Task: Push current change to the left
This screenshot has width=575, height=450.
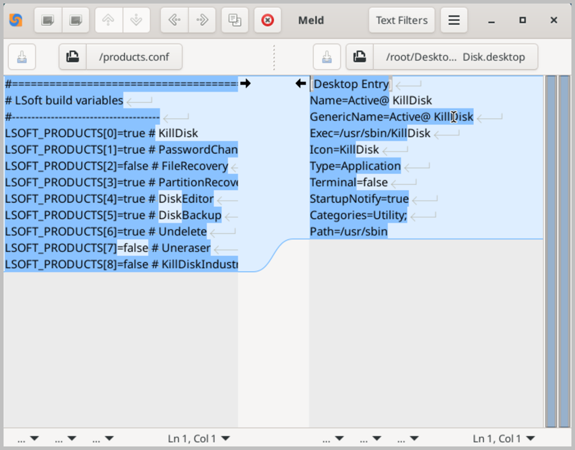Action: [x=174, y=20]
